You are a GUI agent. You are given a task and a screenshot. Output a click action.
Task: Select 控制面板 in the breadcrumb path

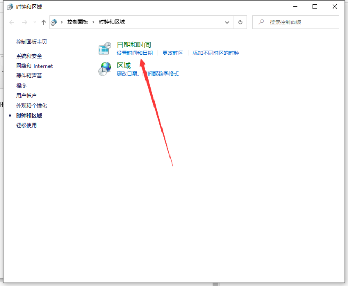pos(78,22)
